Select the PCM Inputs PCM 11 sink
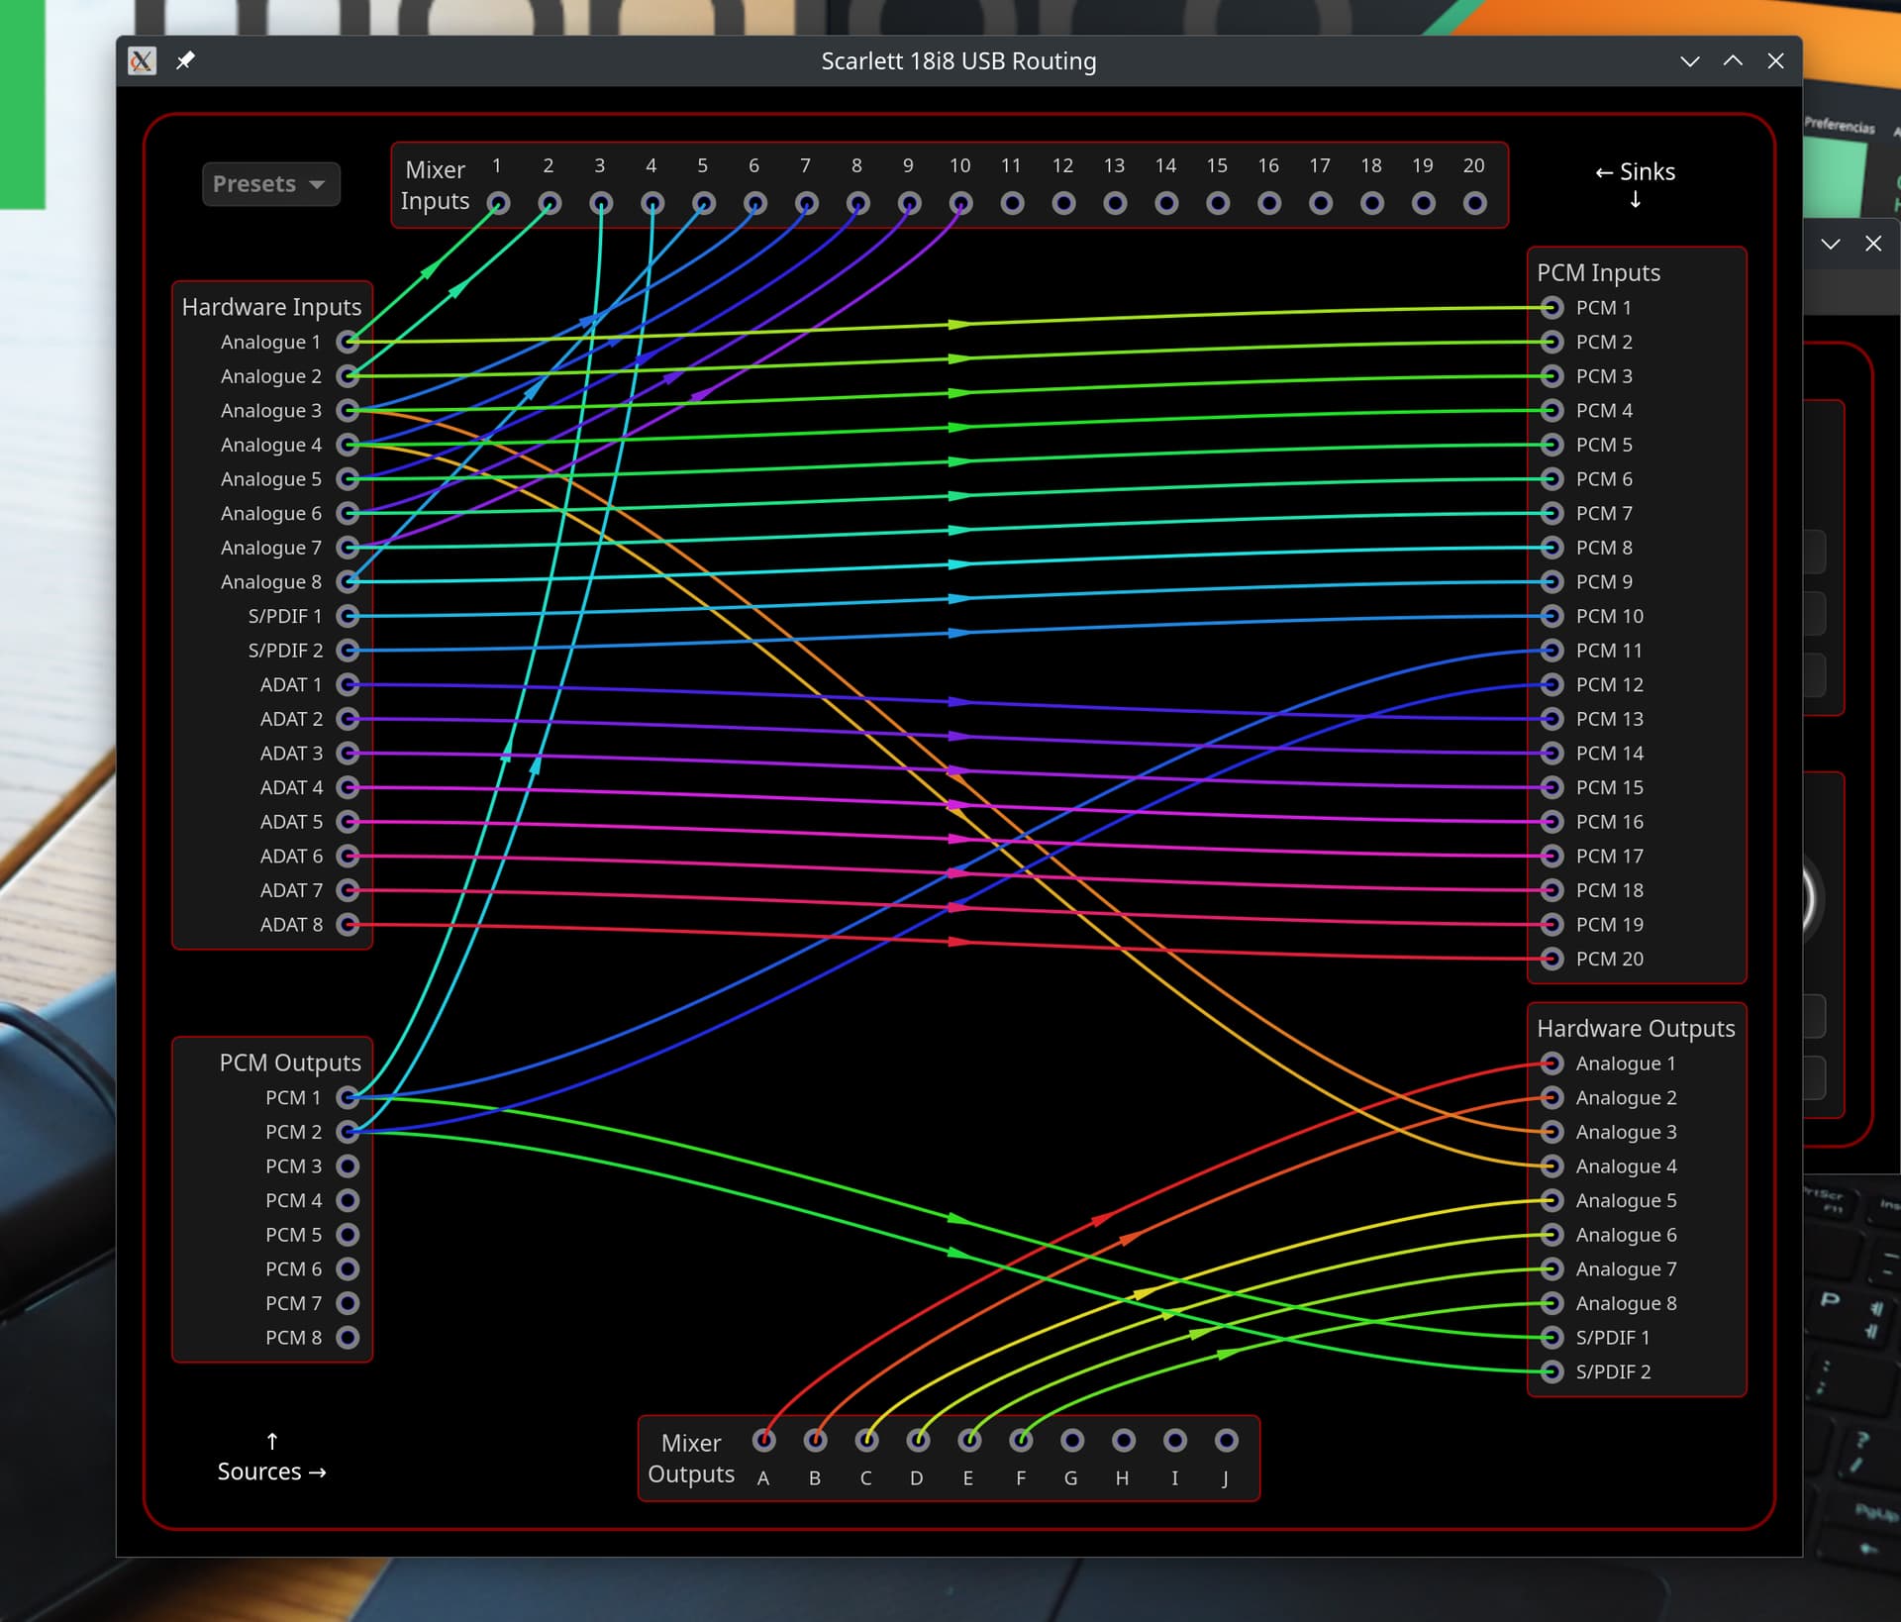The height and width of the screenshot is (1622, 1901). (x=1552, y=651)
